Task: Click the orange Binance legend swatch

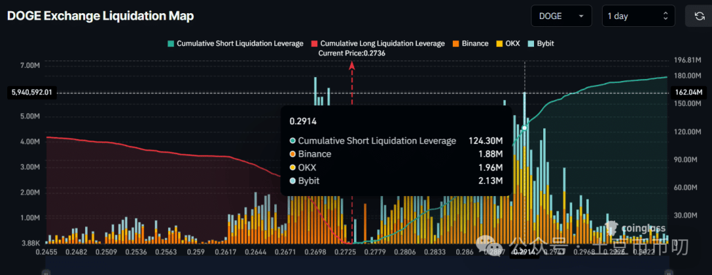Action: coord(456,44)
